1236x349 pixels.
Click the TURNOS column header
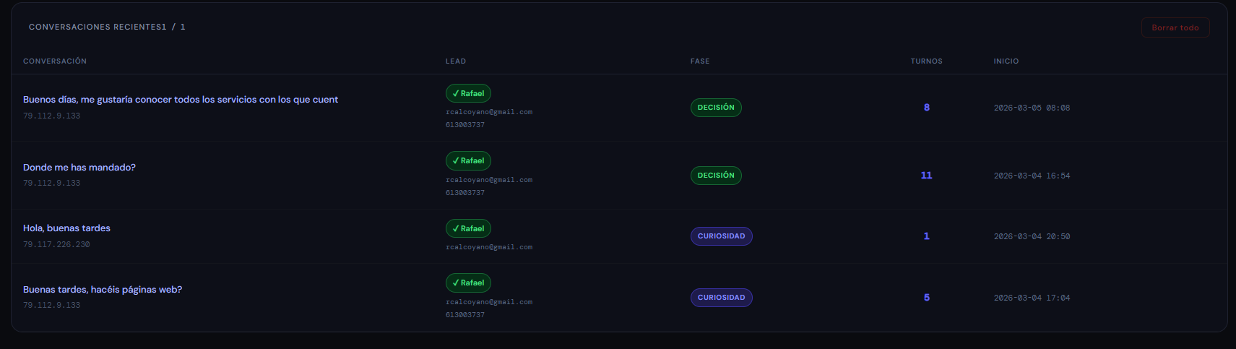coord(926,61)
